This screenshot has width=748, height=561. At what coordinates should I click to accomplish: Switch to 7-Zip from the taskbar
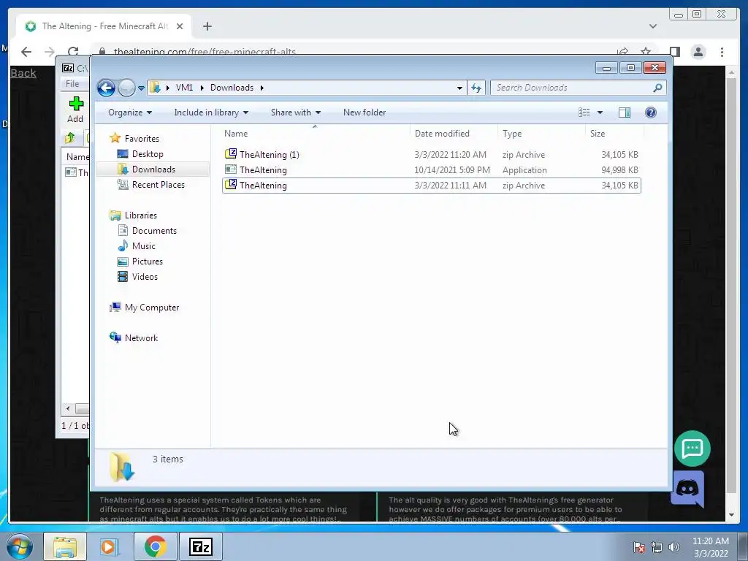click(x=200, y=546)
